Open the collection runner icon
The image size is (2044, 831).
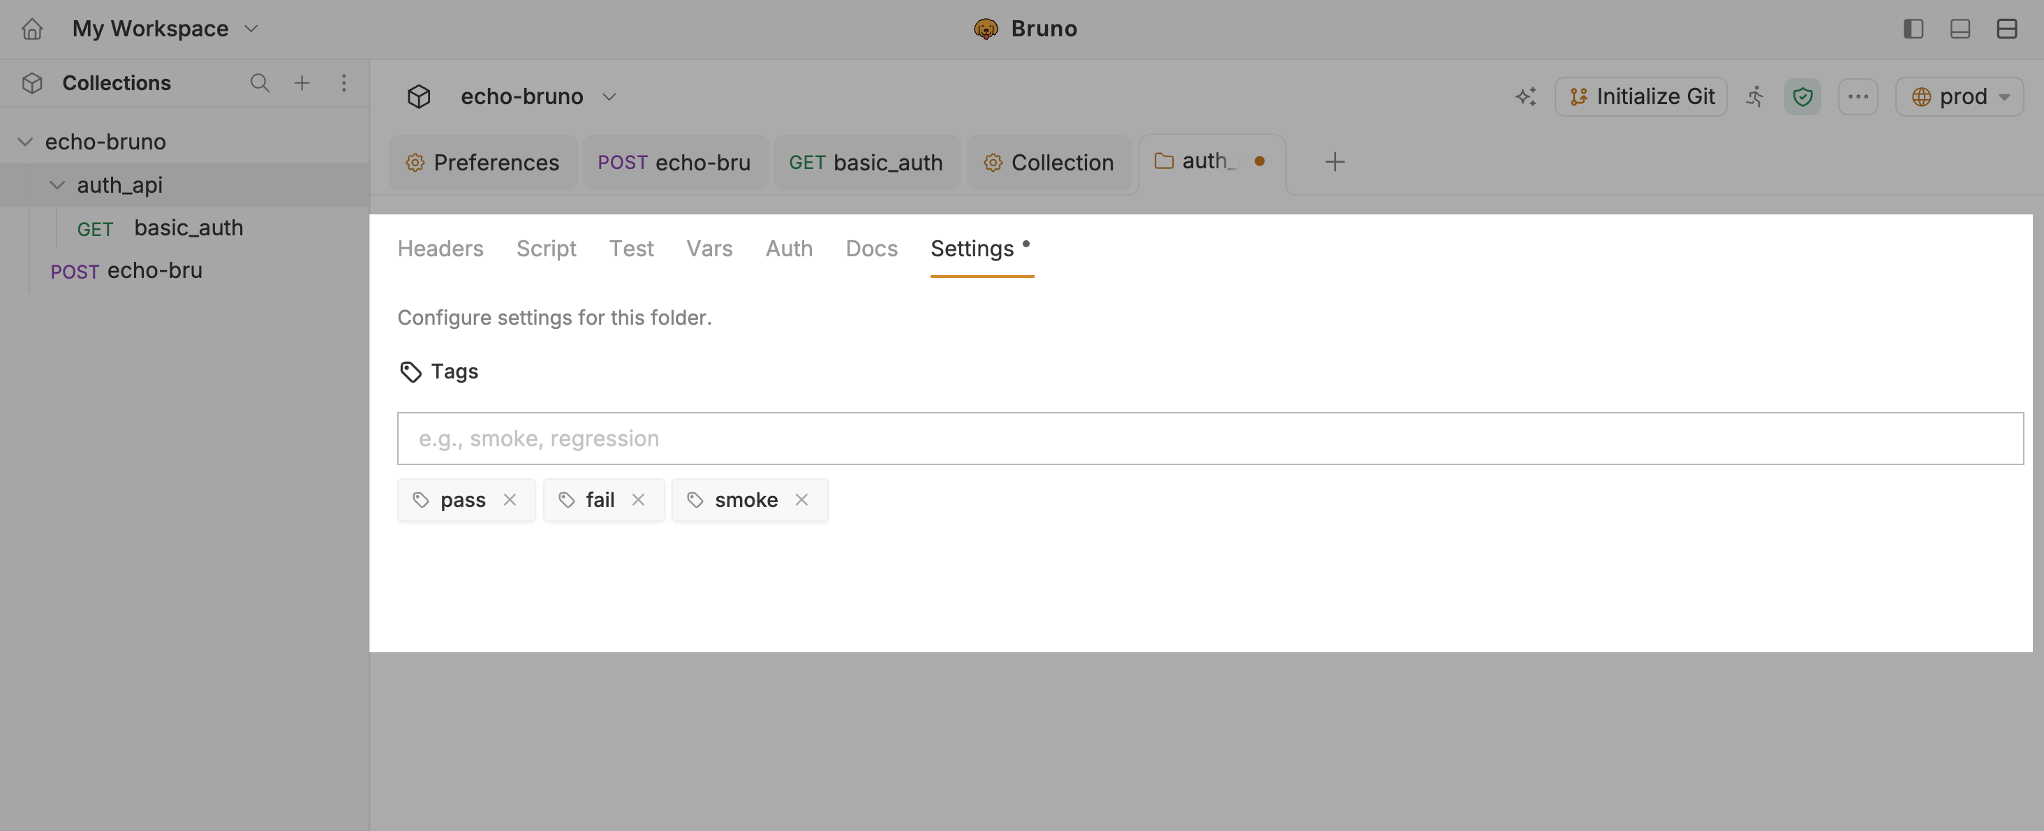click(x=1755, y=96)
